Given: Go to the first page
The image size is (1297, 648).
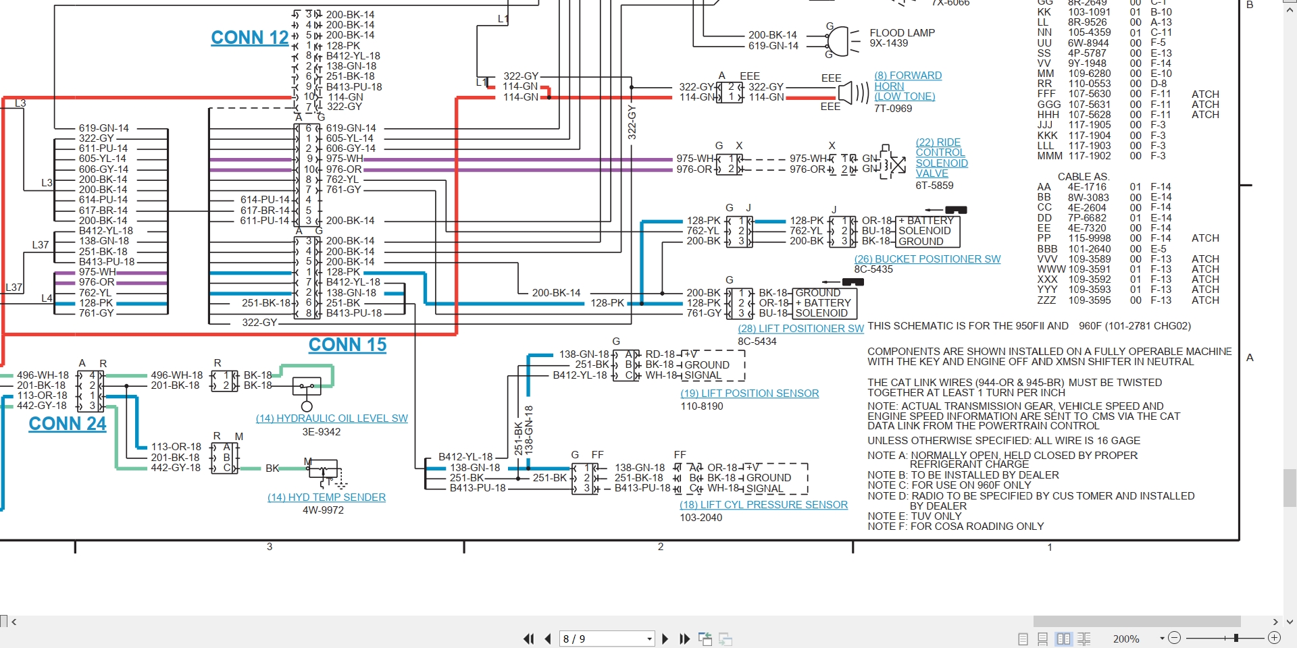Looking at the screenshot, I should tap(529, 639).
